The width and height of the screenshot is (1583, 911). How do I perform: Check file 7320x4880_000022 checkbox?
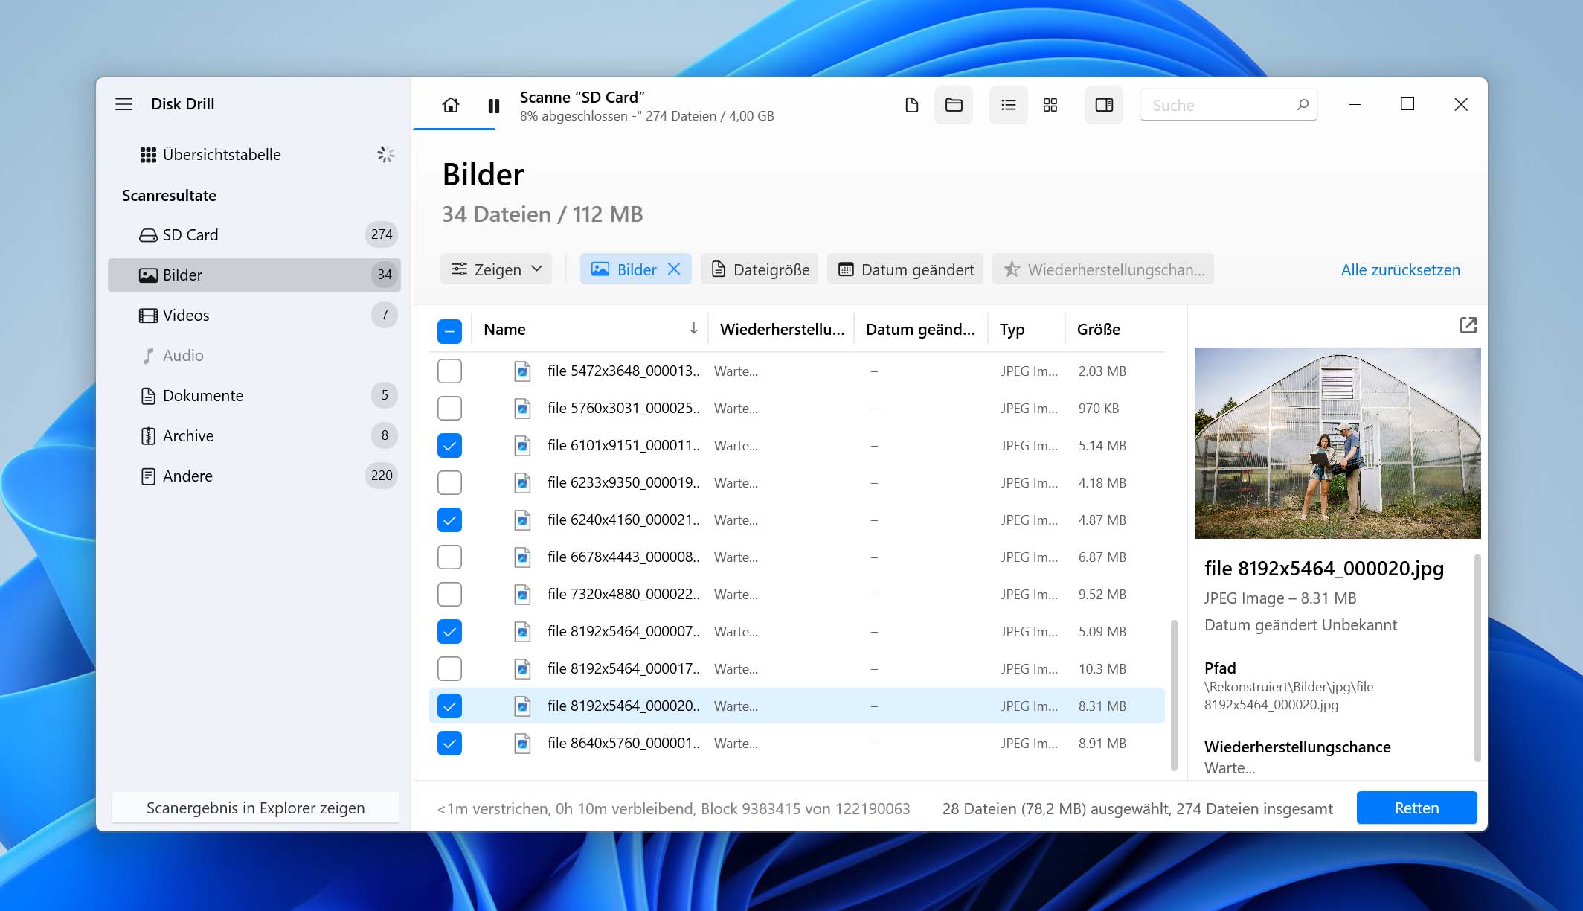(449, 595)
